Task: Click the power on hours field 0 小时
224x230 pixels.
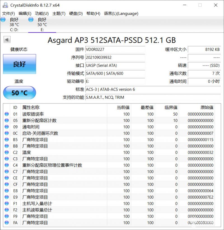Action: click(x=204, y=81)
